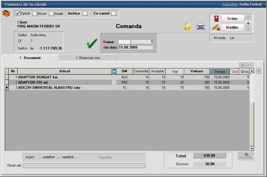This screenshot has height=177, width=267.
Task: Click the UM column header
Action: coord(124,71)
